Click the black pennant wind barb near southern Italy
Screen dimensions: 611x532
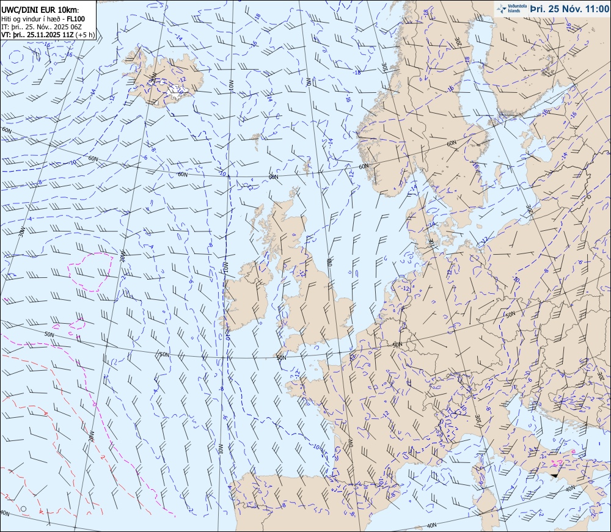pos(555,476)
